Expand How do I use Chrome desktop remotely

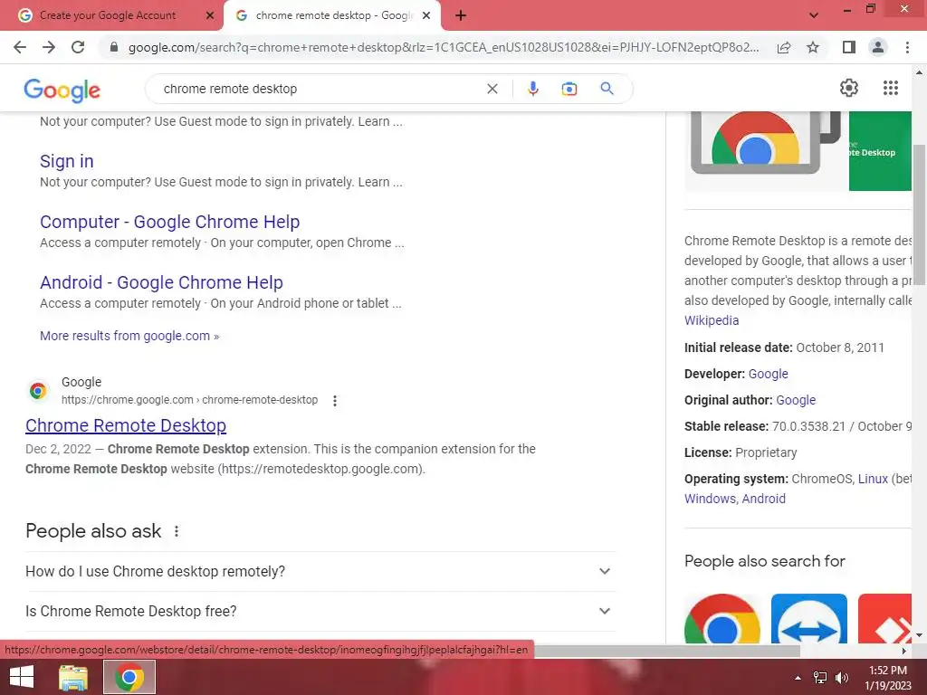320,572
